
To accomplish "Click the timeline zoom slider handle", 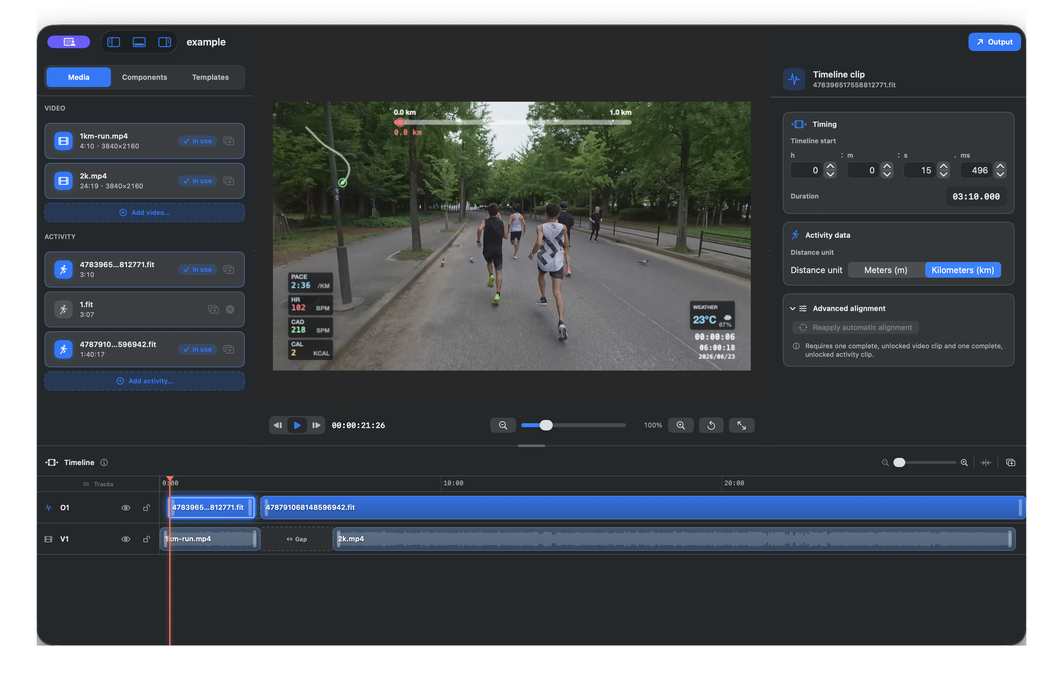I will click(x=899, y=462).
